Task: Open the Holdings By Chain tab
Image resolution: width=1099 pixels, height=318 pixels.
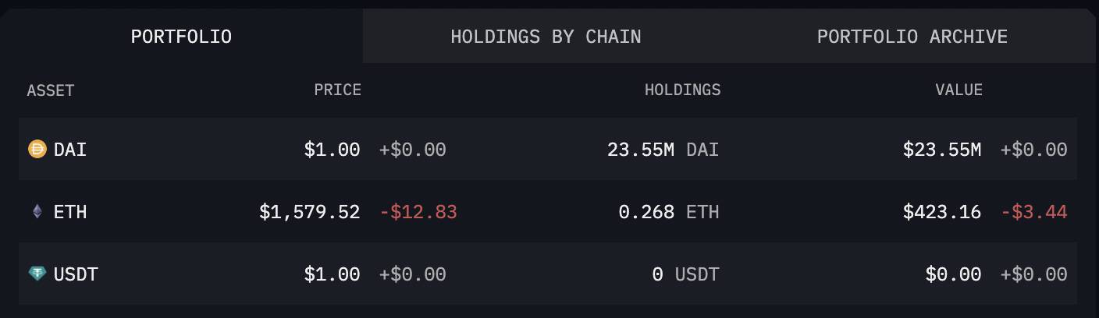Action: (546, 37)
